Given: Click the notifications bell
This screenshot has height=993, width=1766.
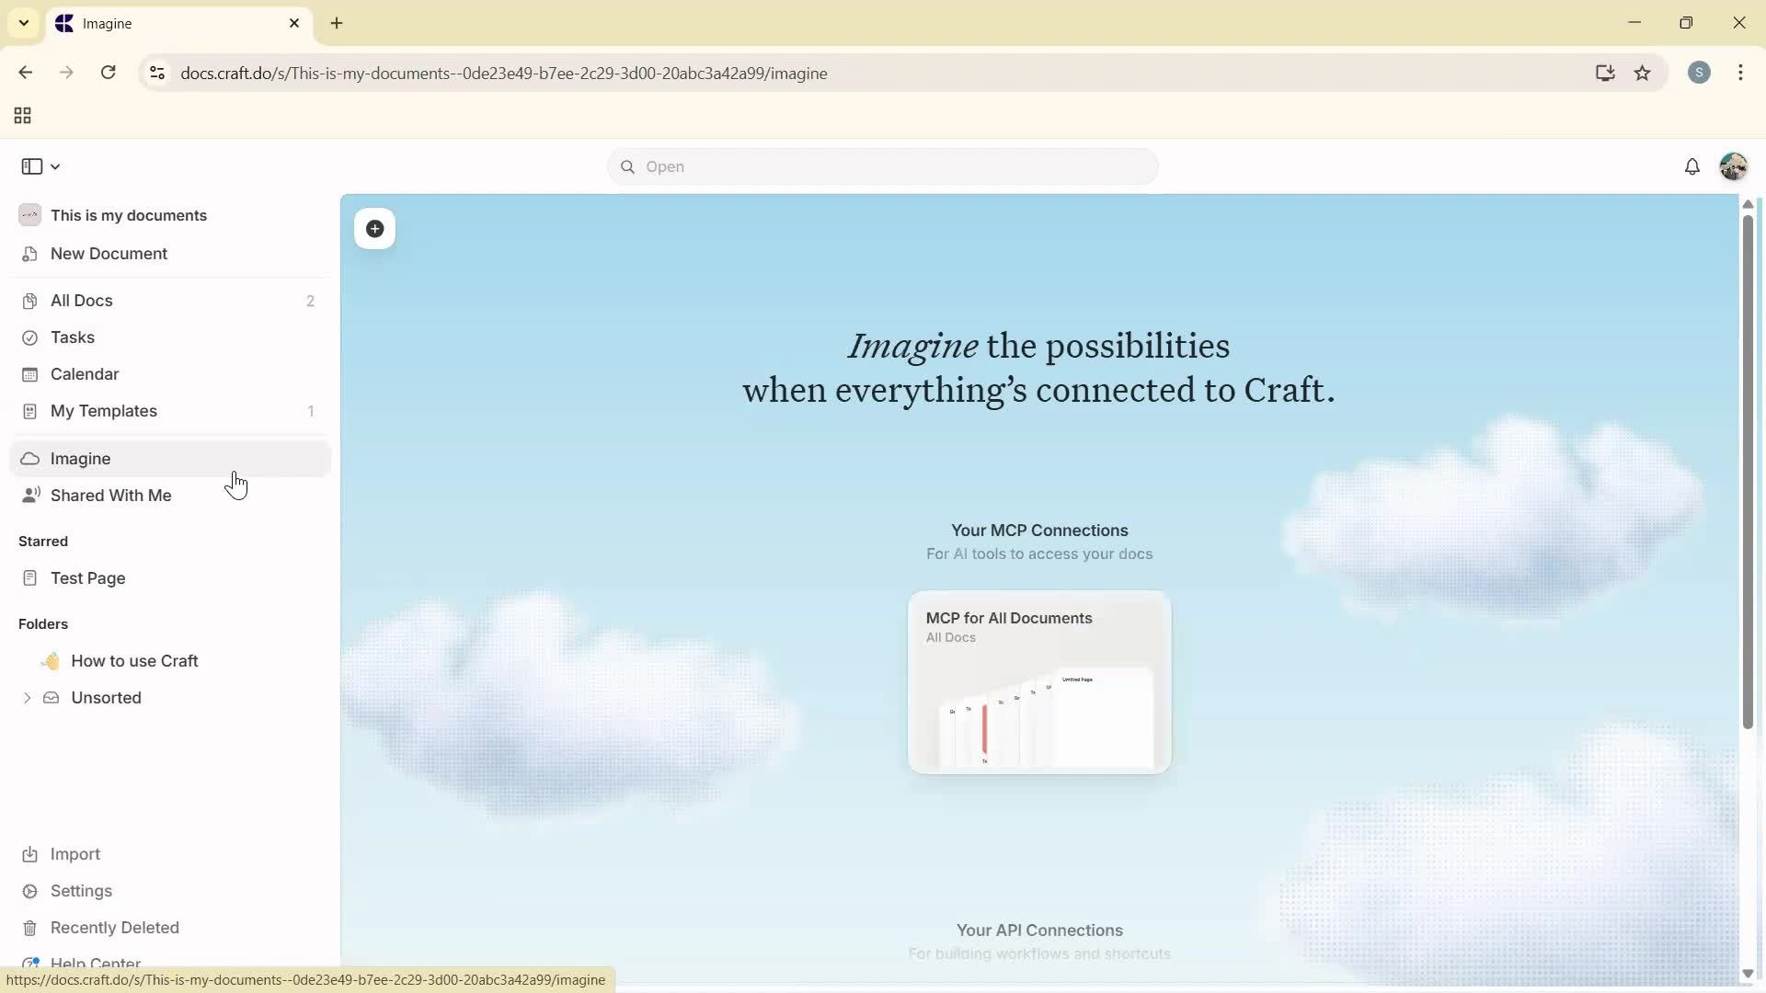Looking at the screenshot, I should click(x=1692, y=166).
